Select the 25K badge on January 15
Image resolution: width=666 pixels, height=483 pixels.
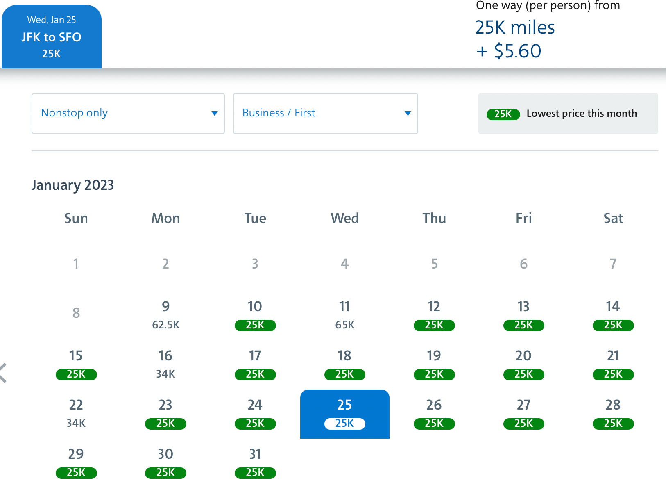tap(76, 374)
